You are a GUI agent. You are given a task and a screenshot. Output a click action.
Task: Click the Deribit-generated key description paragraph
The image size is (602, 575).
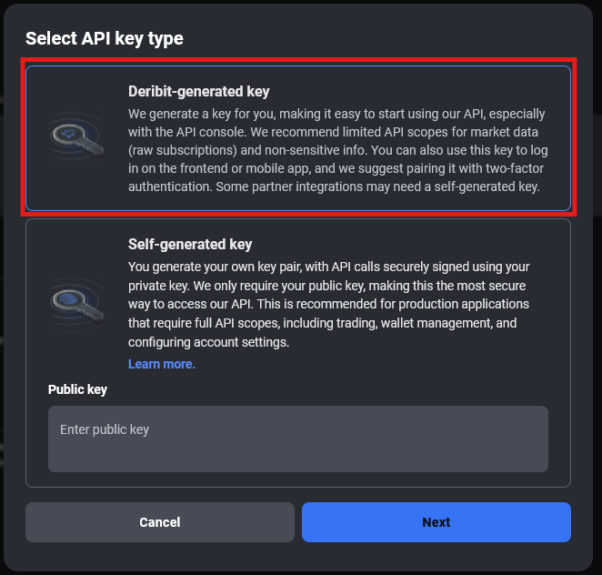pyautogui.click(x=336, y=150)
